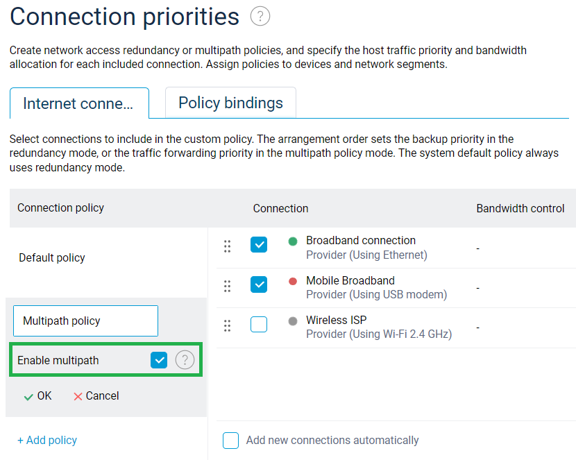The height and width of the screenshot is (460, 576).
Task: Click the green status dot of Broadband connection
Action: click(292, 241)
